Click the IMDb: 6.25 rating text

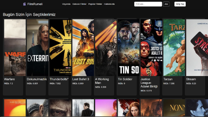coord(191,83)
